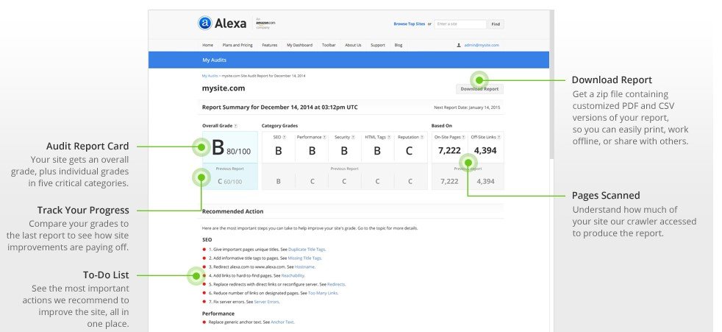722x332 pixels.
Task: Open the help icon next to Off-Site Links
Action: tap(499, 137)
